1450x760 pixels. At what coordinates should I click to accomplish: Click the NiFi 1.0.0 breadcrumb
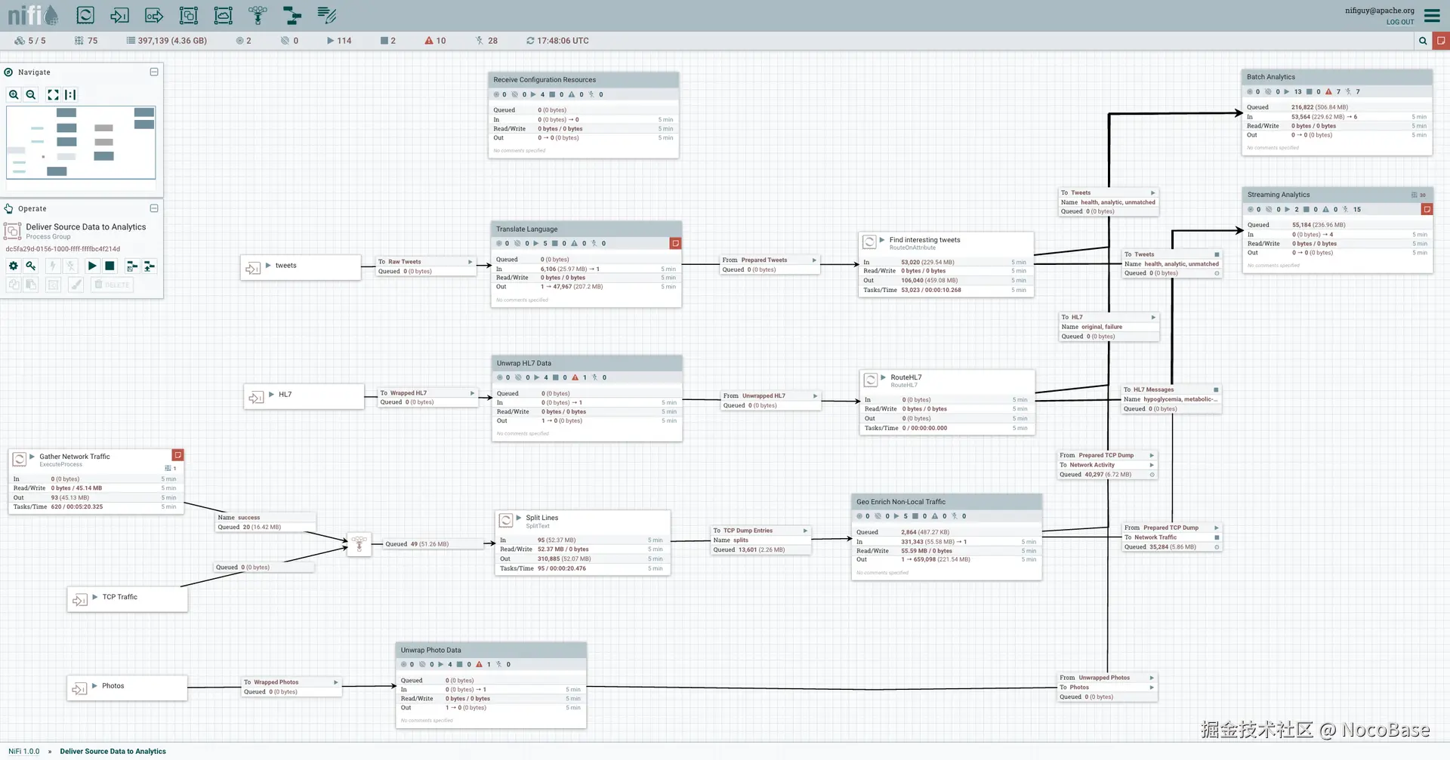pos(23,751)
